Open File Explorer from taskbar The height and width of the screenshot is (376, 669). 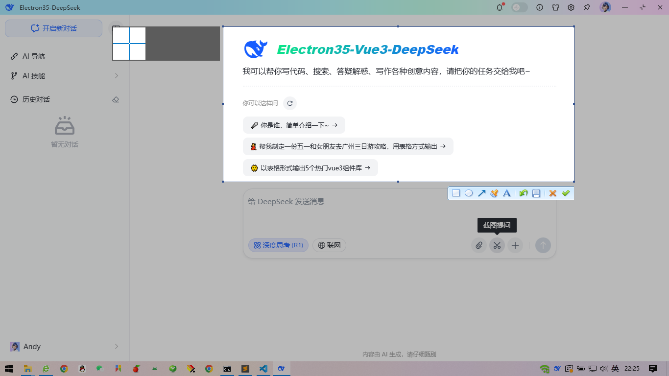coord(28,369)
